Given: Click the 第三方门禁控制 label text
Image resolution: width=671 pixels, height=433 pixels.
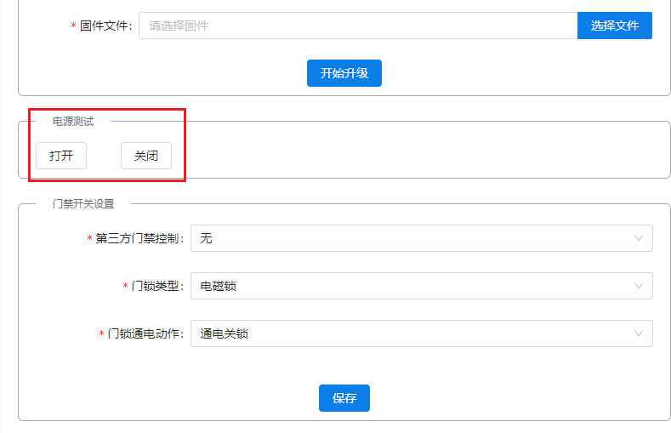Looking at the screenshot, I should [x=139, y=238].
